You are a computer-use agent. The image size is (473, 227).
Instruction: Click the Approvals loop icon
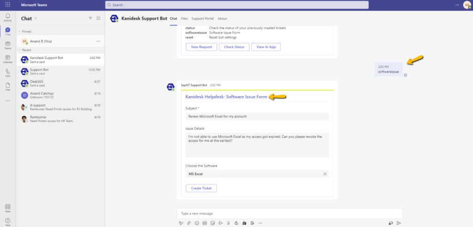point(236,223)
